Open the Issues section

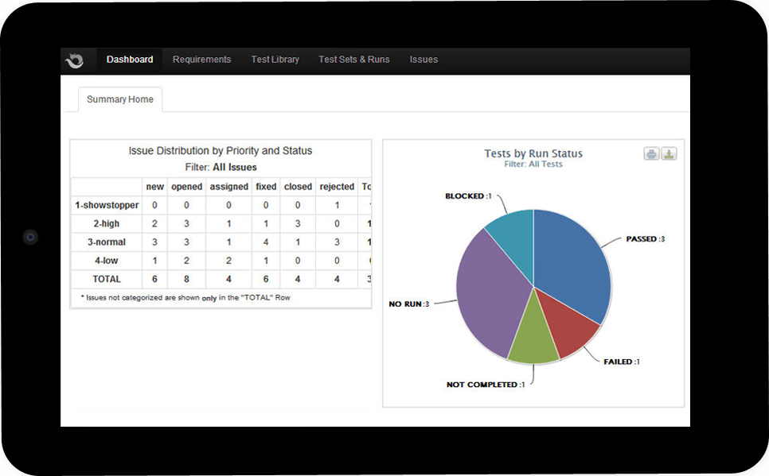pos(424,60)
